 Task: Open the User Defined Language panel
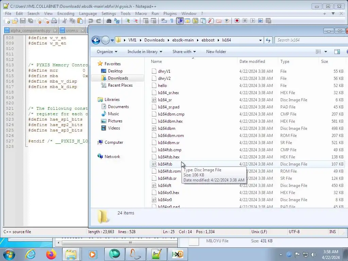(188, 21)
